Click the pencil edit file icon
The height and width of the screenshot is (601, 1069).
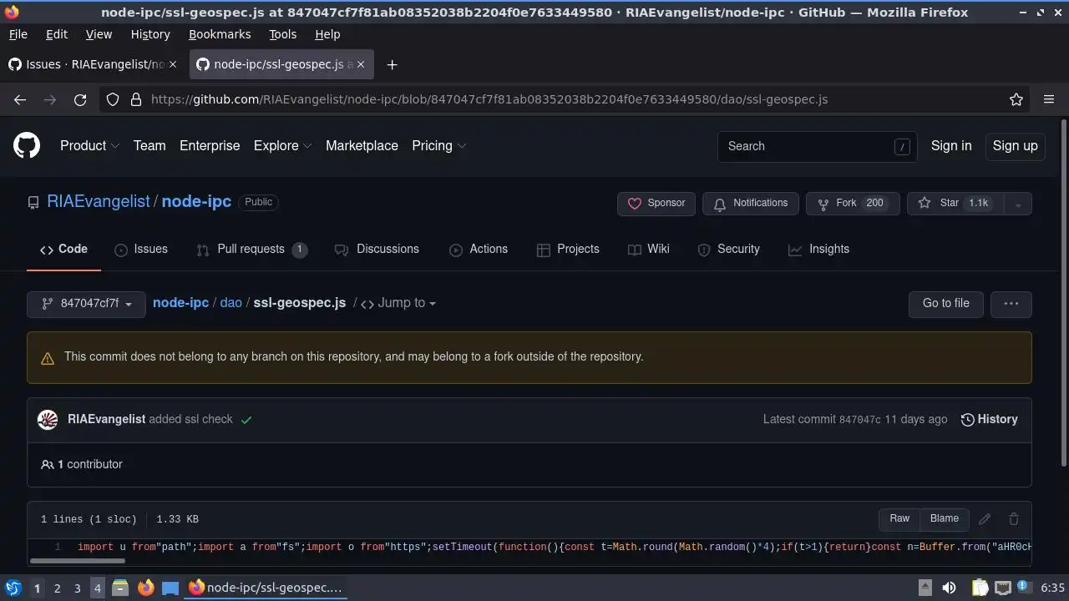pyautogui.click(x=985, y=518)
